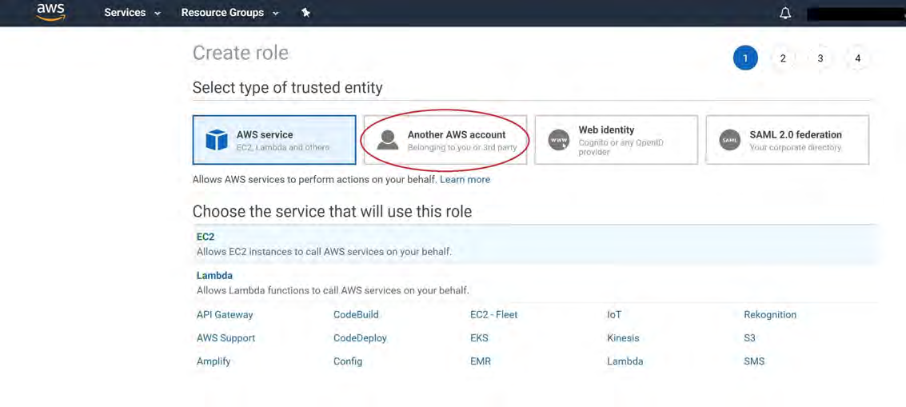Viewport: 906px width, 407px height.
Task: Select CodeBuild service
Action: coord(356,315)
